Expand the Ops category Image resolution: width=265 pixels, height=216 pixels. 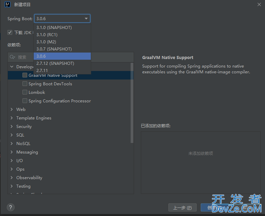[12, 169]
